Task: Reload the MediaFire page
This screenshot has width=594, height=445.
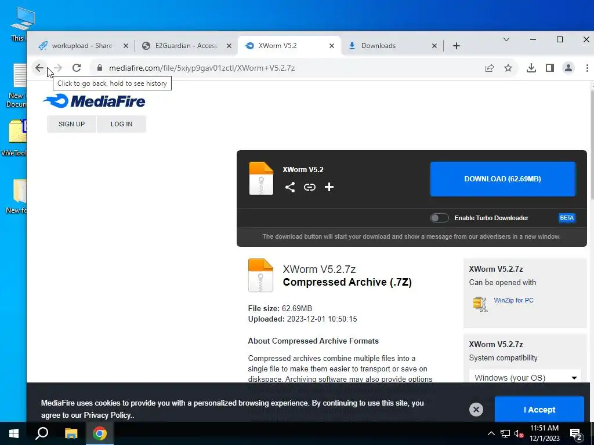Action: (x=77, y=68)
